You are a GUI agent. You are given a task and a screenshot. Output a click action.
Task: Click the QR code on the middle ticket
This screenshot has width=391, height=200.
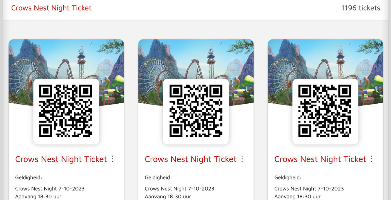pos(196,111)
